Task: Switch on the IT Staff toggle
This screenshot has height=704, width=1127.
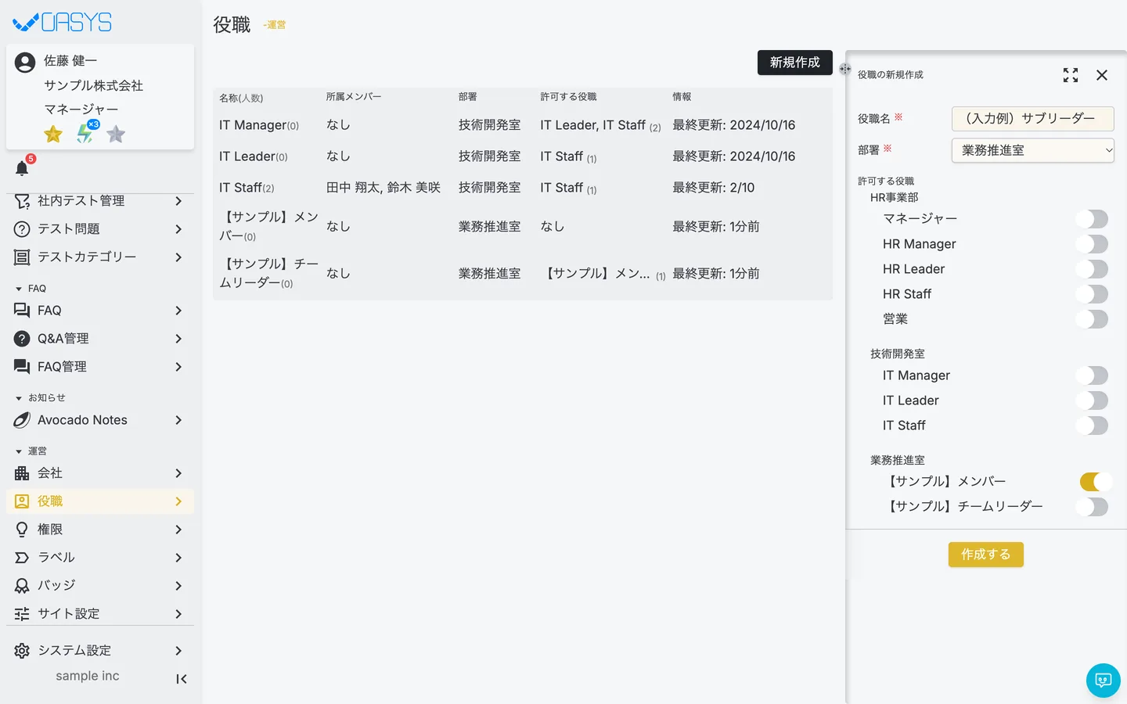Action: pos(1092,426)
